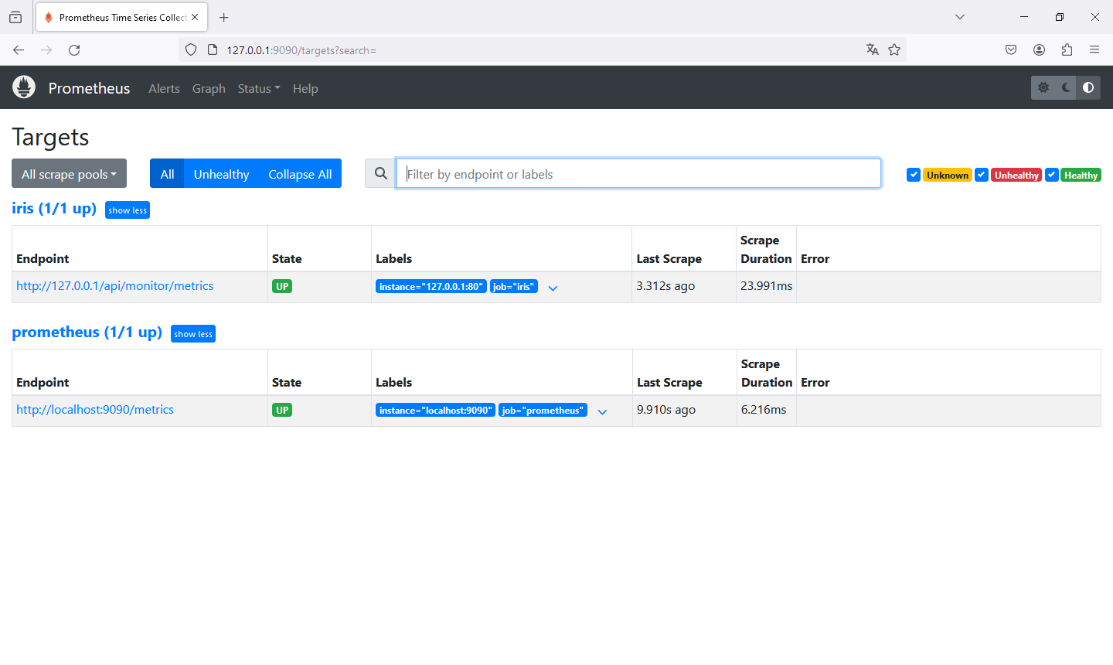The height and width of the screenshot is (665, 1113).
Task: Click the 9.910s ago last scrape value
Action: (x=666, y=410)
